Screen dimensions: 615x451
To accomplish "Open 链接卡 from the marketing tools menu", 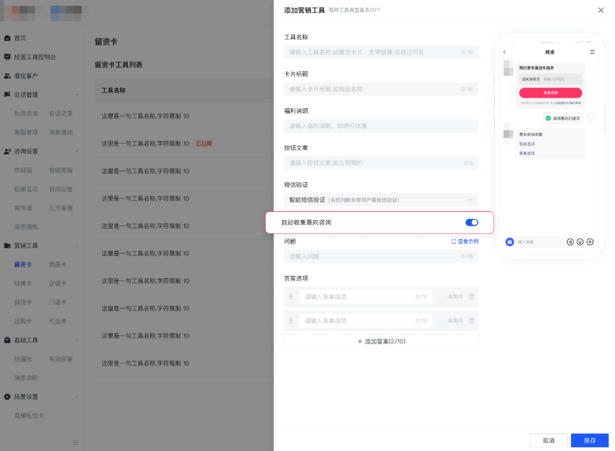I will coord(23,283).
